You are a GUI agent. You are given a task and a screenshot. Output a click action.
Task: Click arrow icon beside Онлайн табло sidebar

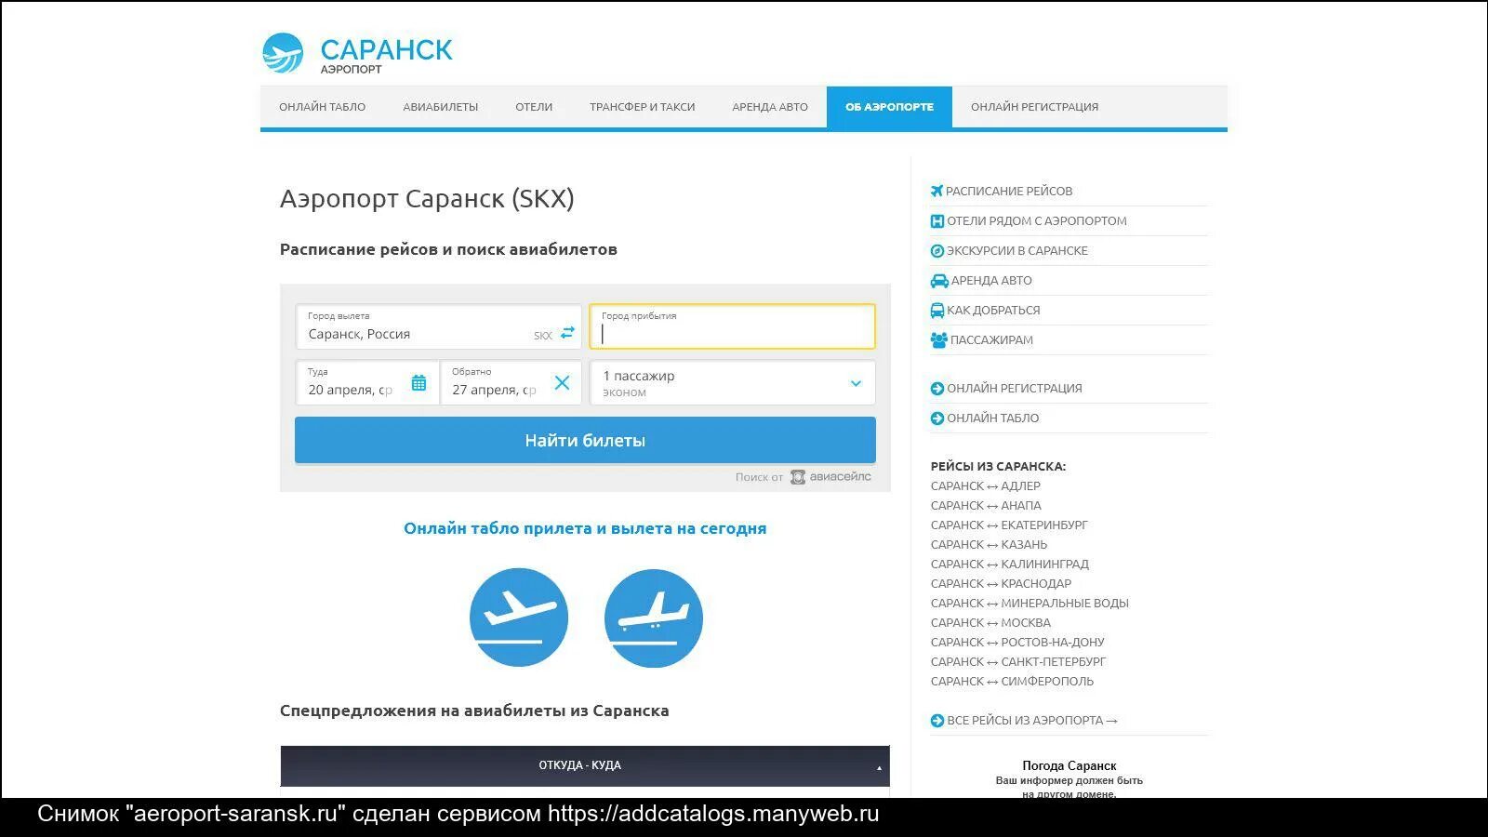click(x=937, y=418)
